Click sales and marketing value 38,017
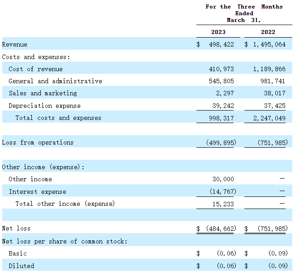The height and width of the screenshot is (273, 295). (275, 94)
